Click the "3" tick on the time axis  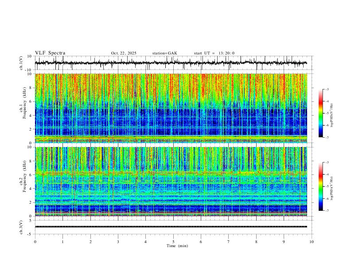[118, 242]
